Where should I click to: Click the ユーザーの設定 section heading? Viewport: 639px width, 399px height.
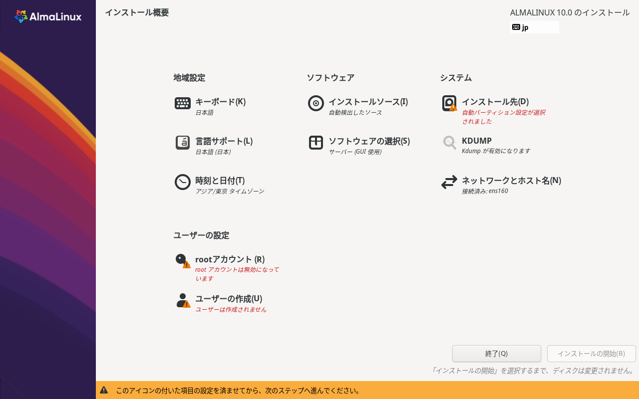coord(201,235)
